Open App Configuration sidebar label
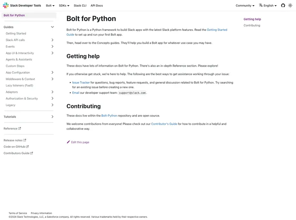This screenshot has height=220, width=296. [x=18, y=72]
